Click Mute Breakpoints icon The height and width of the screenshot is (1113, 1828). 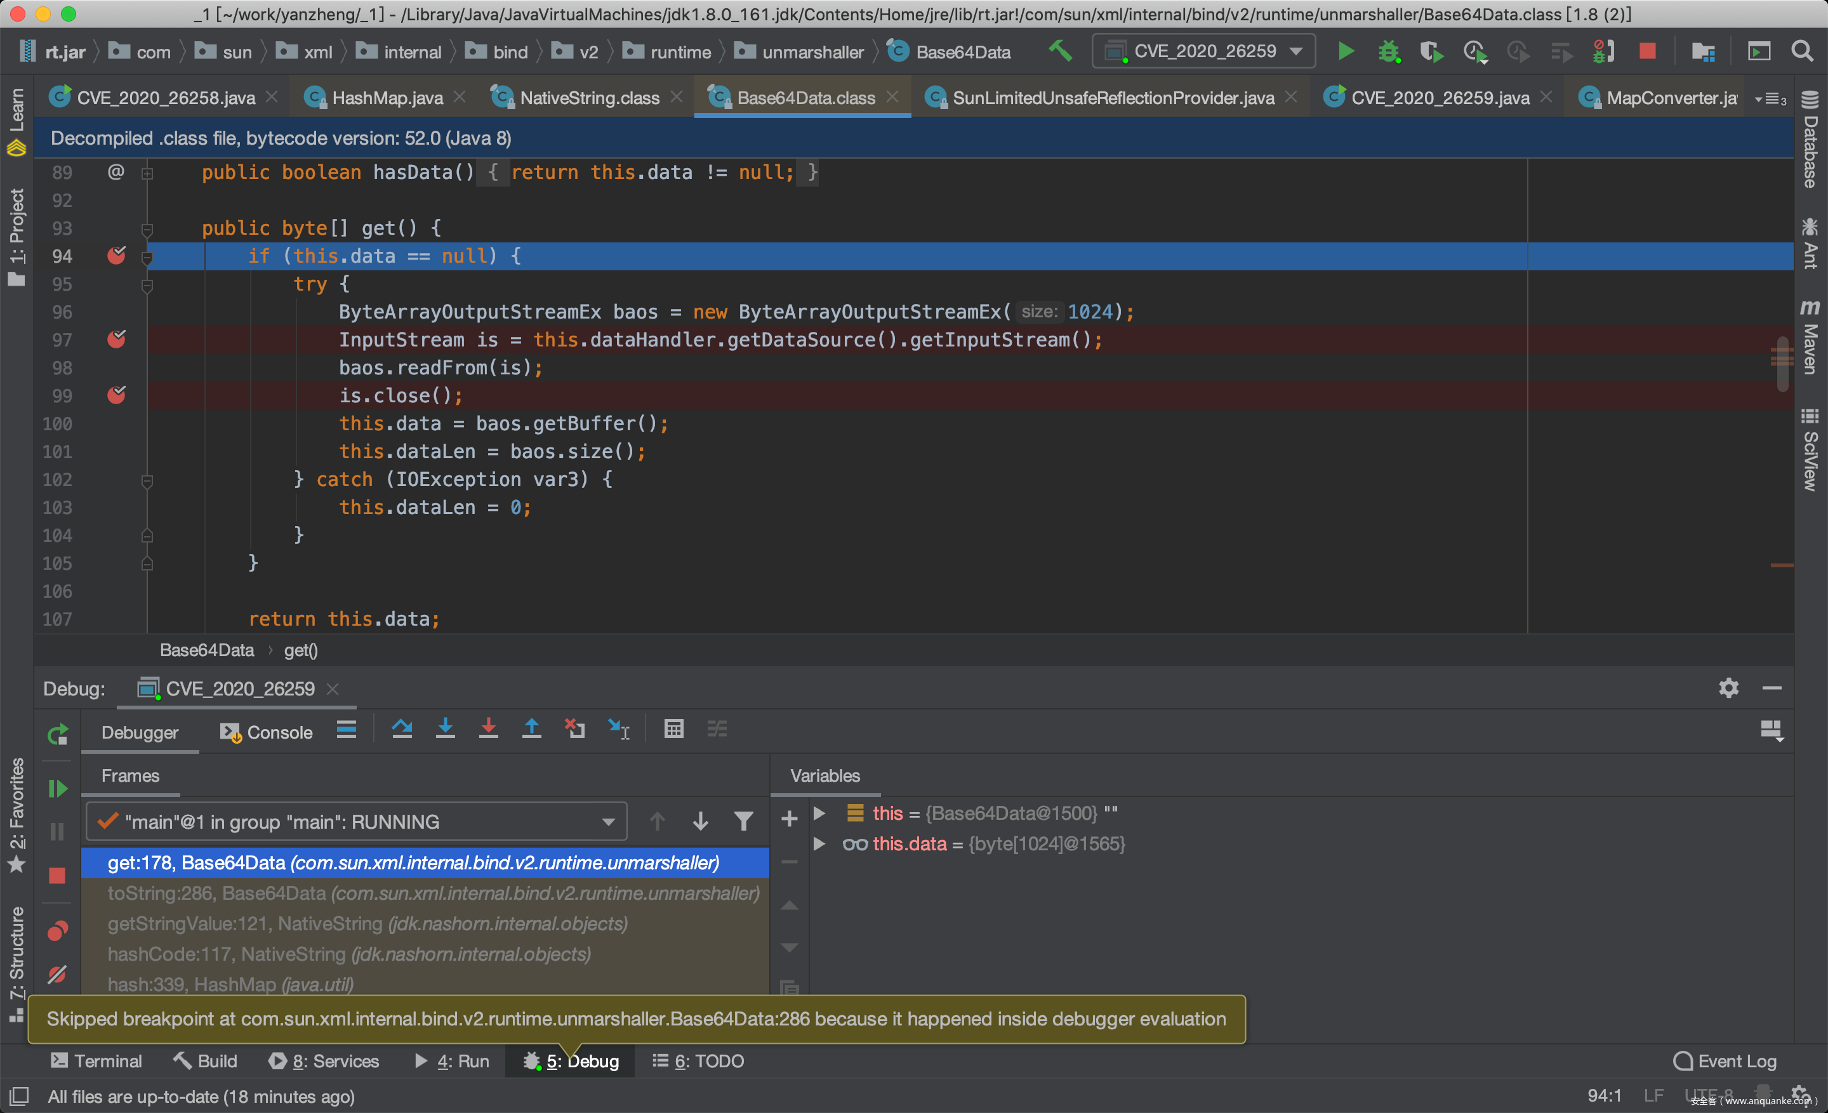pyautogui.click(x=57, y=974)
